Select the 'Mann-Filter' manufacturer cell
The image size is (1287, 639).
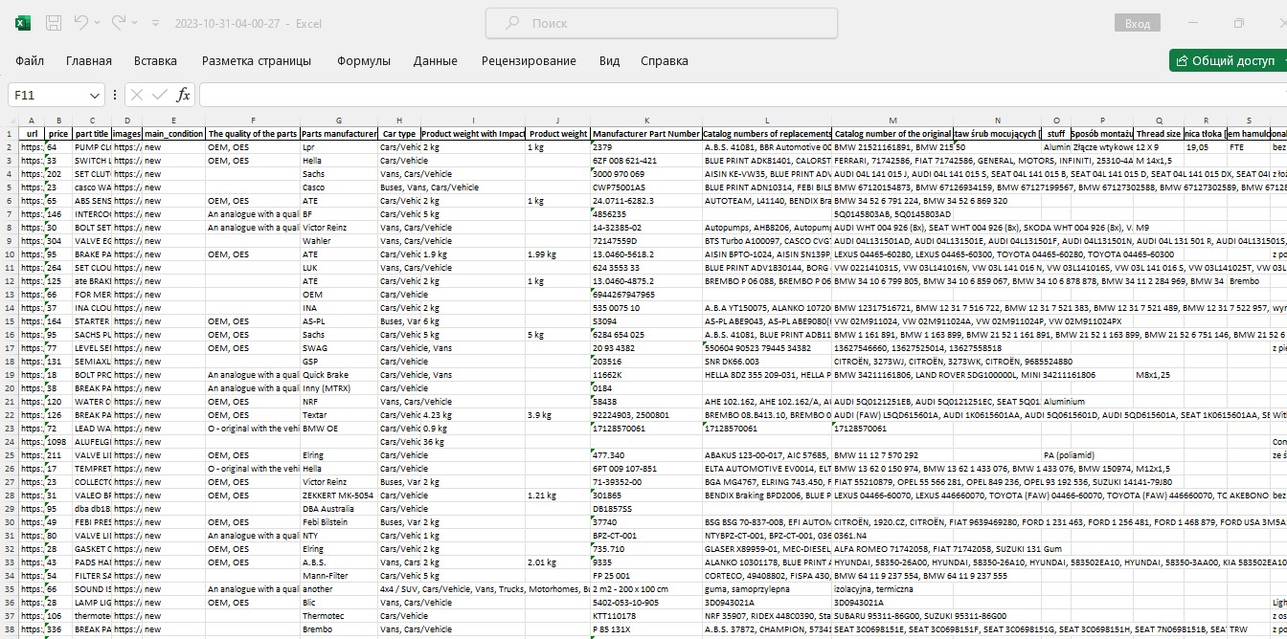(x=339, y=576)
